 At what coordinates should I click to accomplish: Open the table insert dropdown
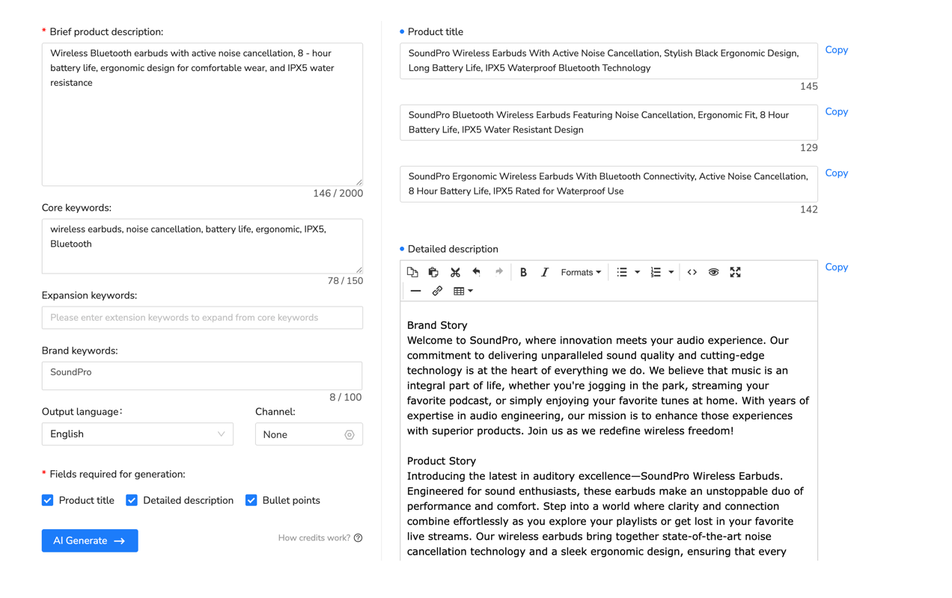click(463, 291)
